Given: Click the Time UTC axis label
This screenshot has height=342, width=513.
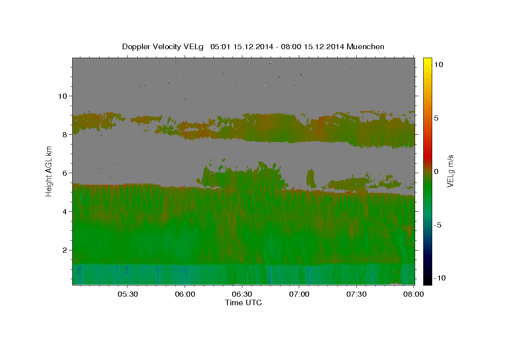Looking at the screenshot, I should 243,303.
